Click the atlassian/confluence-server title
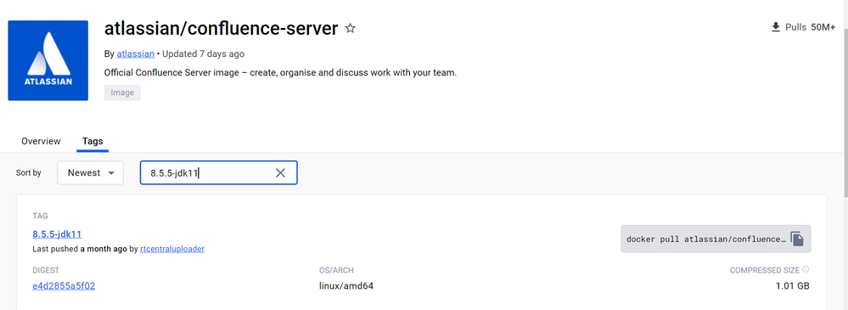 221,29
